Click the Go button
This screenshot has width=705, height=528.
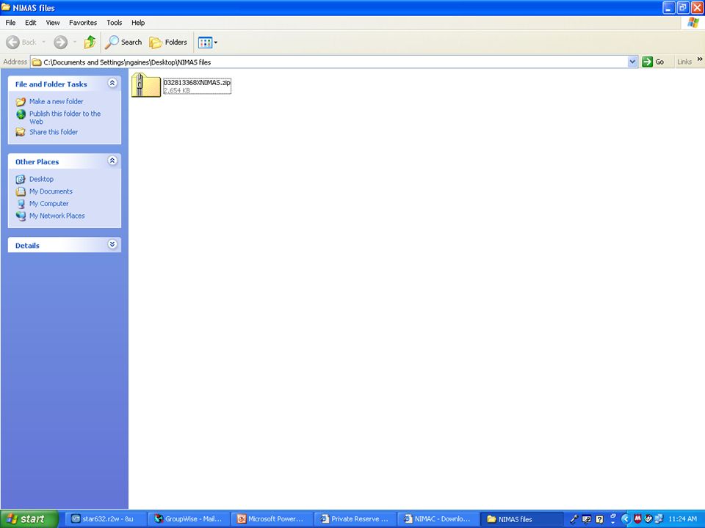click(654, 62)
